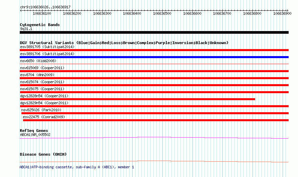Image resolution: width=298 pixels, height=177 pixels.
Task: Click the blue gain bar for esv3891706
Action: click(x=154, y=57)
